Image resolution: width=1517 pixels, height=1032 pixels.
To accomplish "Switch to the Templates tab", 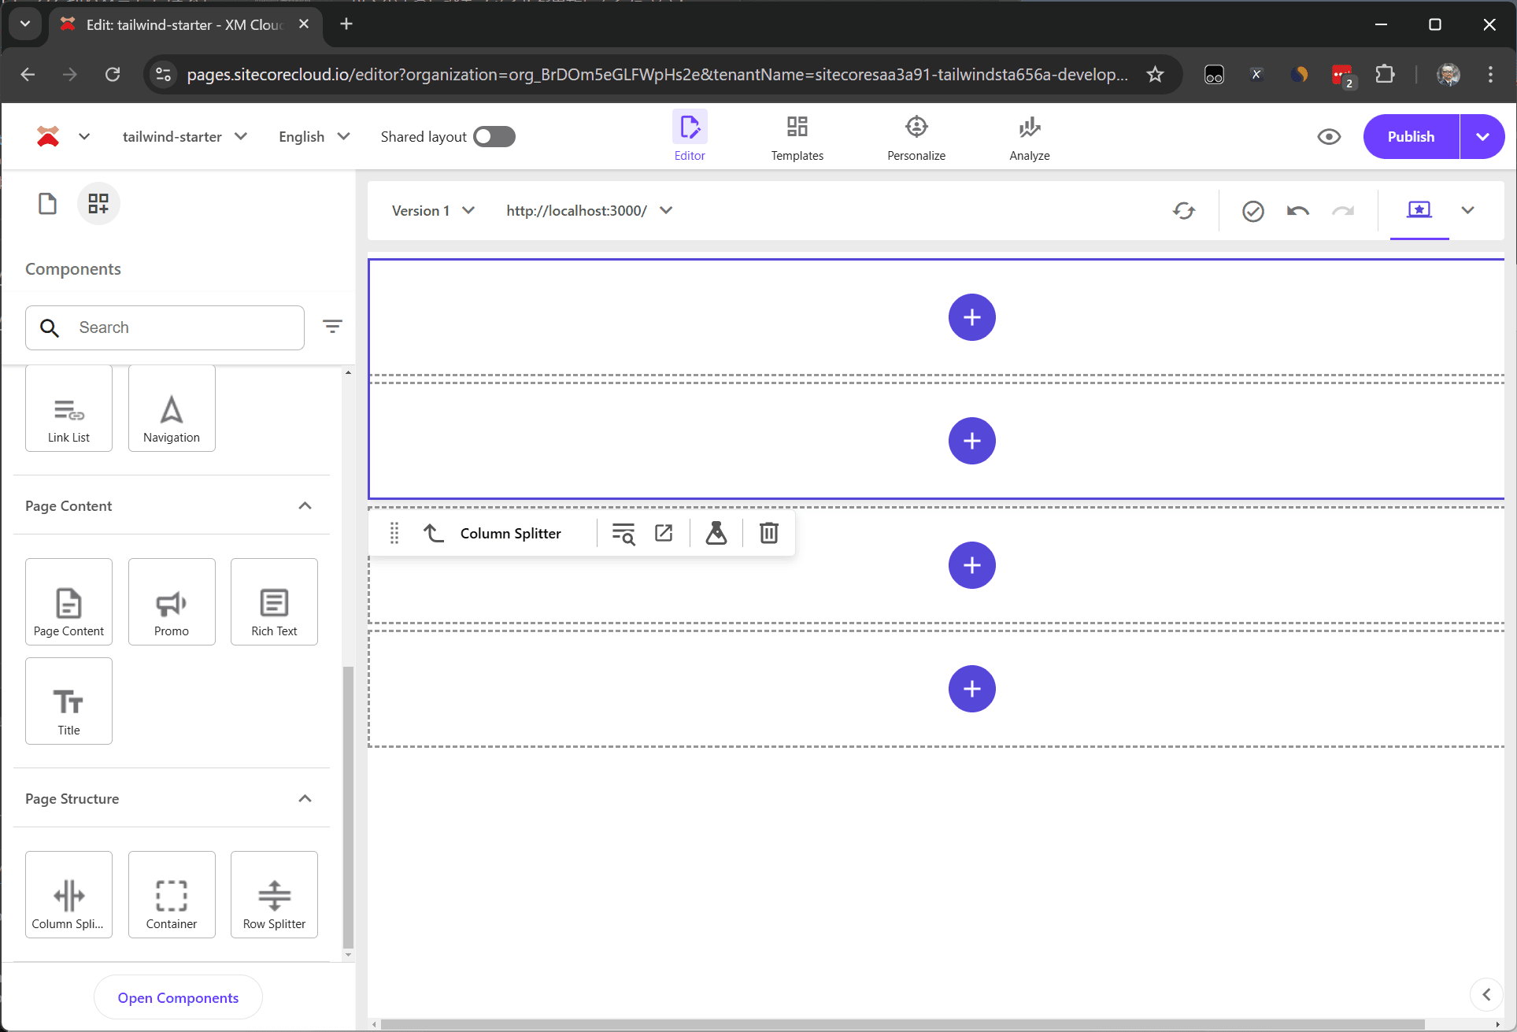I will pyautogui.click(x=797, y=137).
